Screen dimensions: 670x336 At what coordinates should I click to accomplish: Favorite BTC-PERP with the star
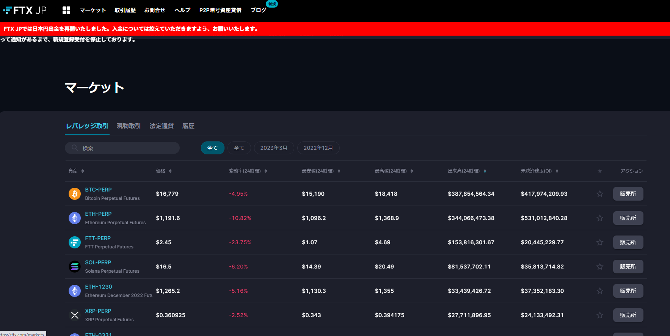point(599,194)
